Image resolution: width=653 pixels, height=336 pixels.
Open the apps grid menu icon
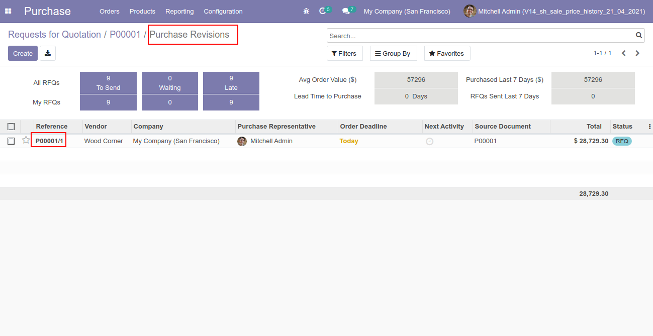[x=8, y=11]
